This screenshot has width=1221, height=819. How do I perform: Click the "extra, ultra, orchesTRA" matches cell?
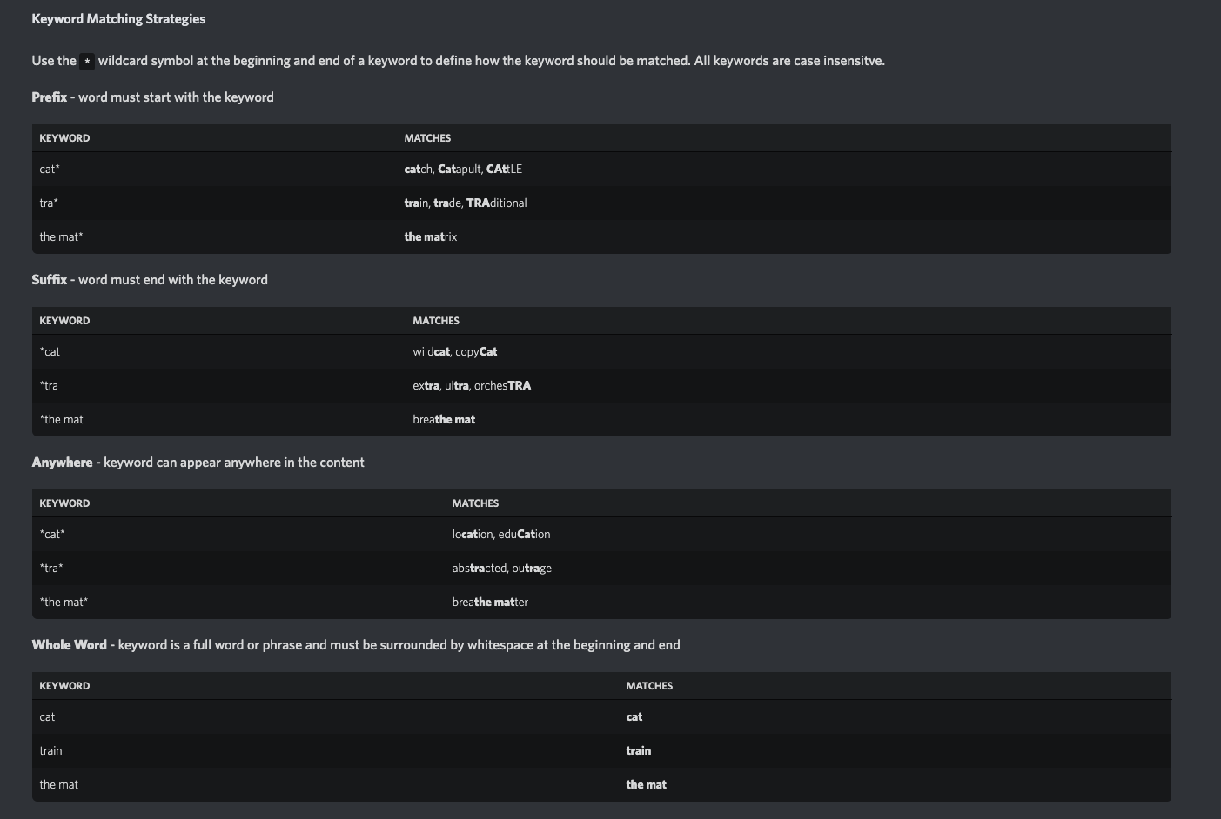coord(472,386)
